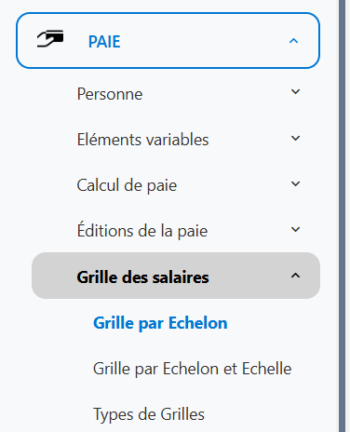The height and width of the screenshot is (432, 350).
Task: Click the chevron next to Calcul de paie
Action: (295, 183)
